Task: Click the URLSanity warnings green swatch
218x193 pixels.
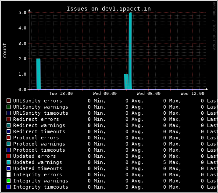Action: click(x=8, y=107)
